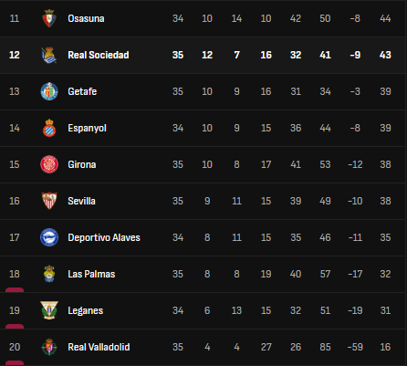Click the Espanyol club crest
407x366 pixels.
pyautogui.click(x=49, y=128)
